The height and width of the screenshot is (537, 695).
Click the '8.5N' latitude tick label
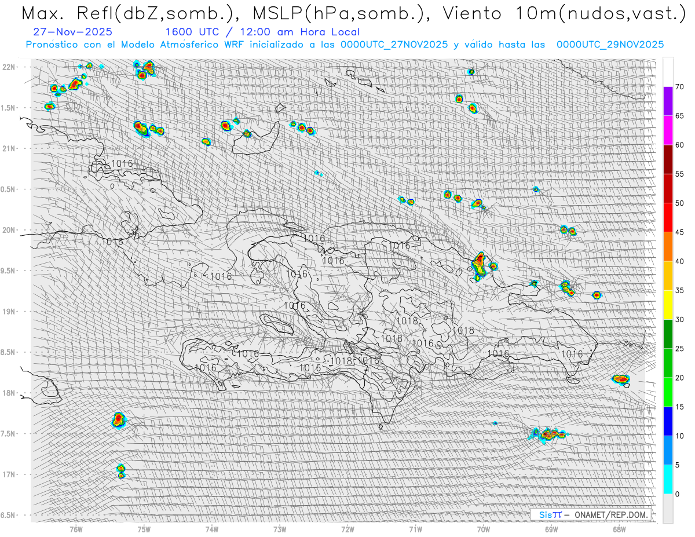(x=9, y=352)
